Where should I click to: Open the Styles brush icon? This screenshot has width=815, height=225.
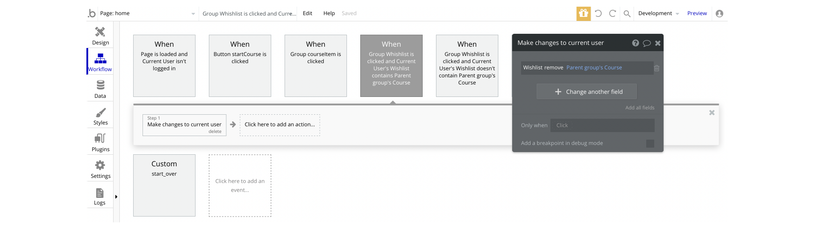click(100, 112)
